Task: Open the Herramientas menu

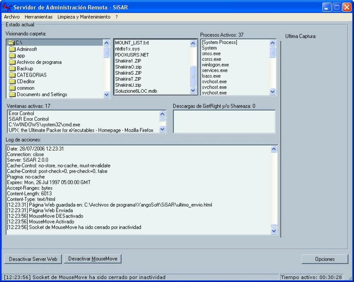Action: click(39, 17)
